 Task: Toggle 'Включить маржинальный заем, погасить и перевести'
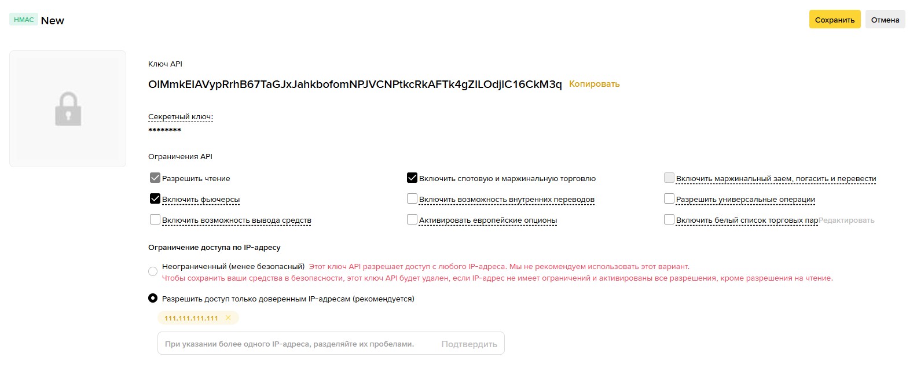pyautogui.click(x=669, y=178)
